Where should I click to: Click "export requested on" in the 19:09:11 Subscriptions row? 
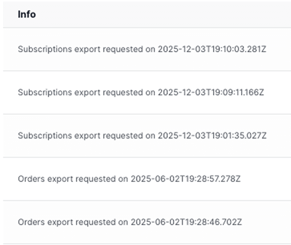(x=108, y=92)
